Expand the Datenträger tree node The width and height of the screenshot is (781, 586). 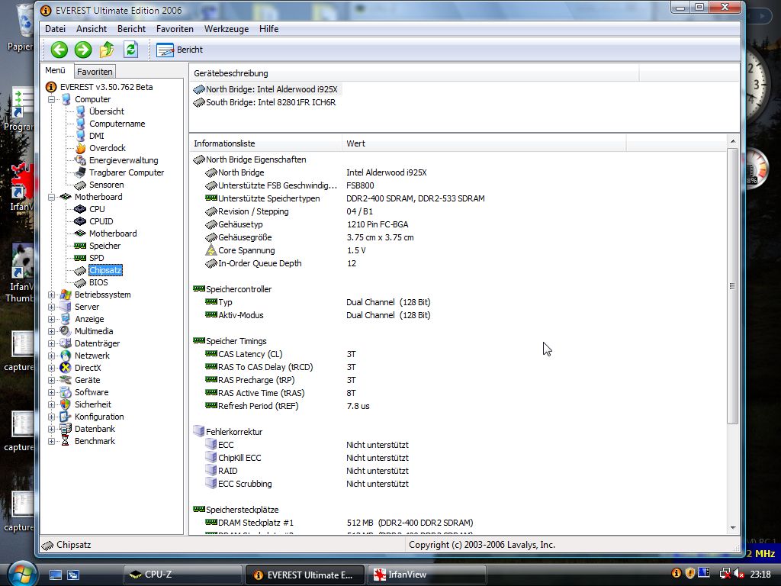click(x=51, y=344)
